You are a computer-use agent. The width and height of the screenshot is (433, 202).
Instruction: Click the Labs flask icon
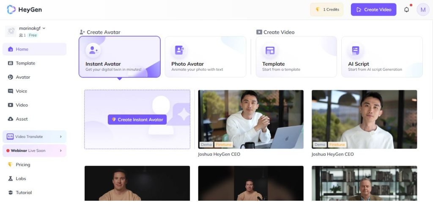(11, 178)
